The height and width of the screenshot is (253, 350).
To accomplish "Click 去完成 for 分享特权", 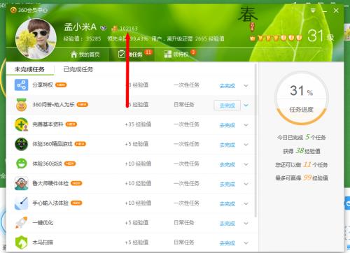I will 227,86.
